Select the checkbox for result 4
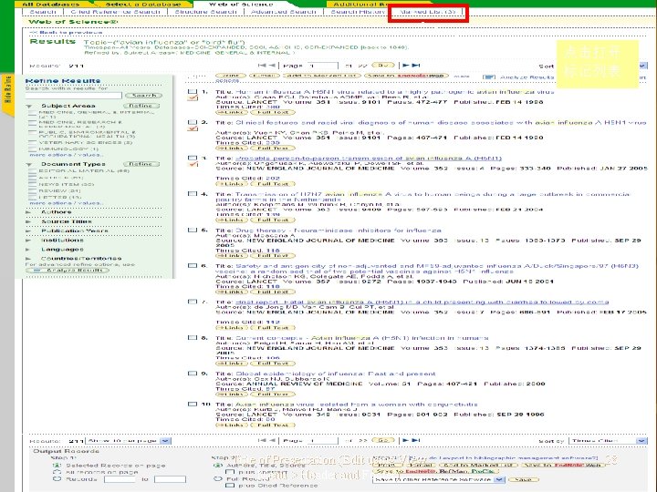 click(193, 194)
